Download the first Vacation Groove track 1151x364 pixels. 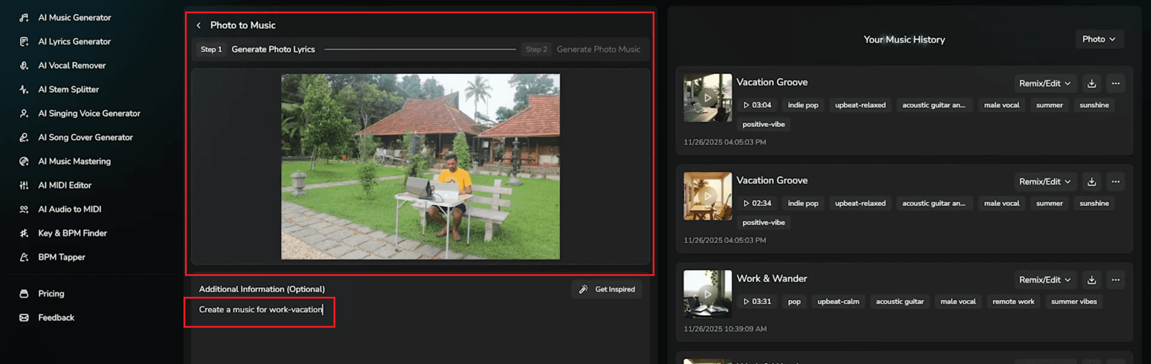[x=1092, y=83]
